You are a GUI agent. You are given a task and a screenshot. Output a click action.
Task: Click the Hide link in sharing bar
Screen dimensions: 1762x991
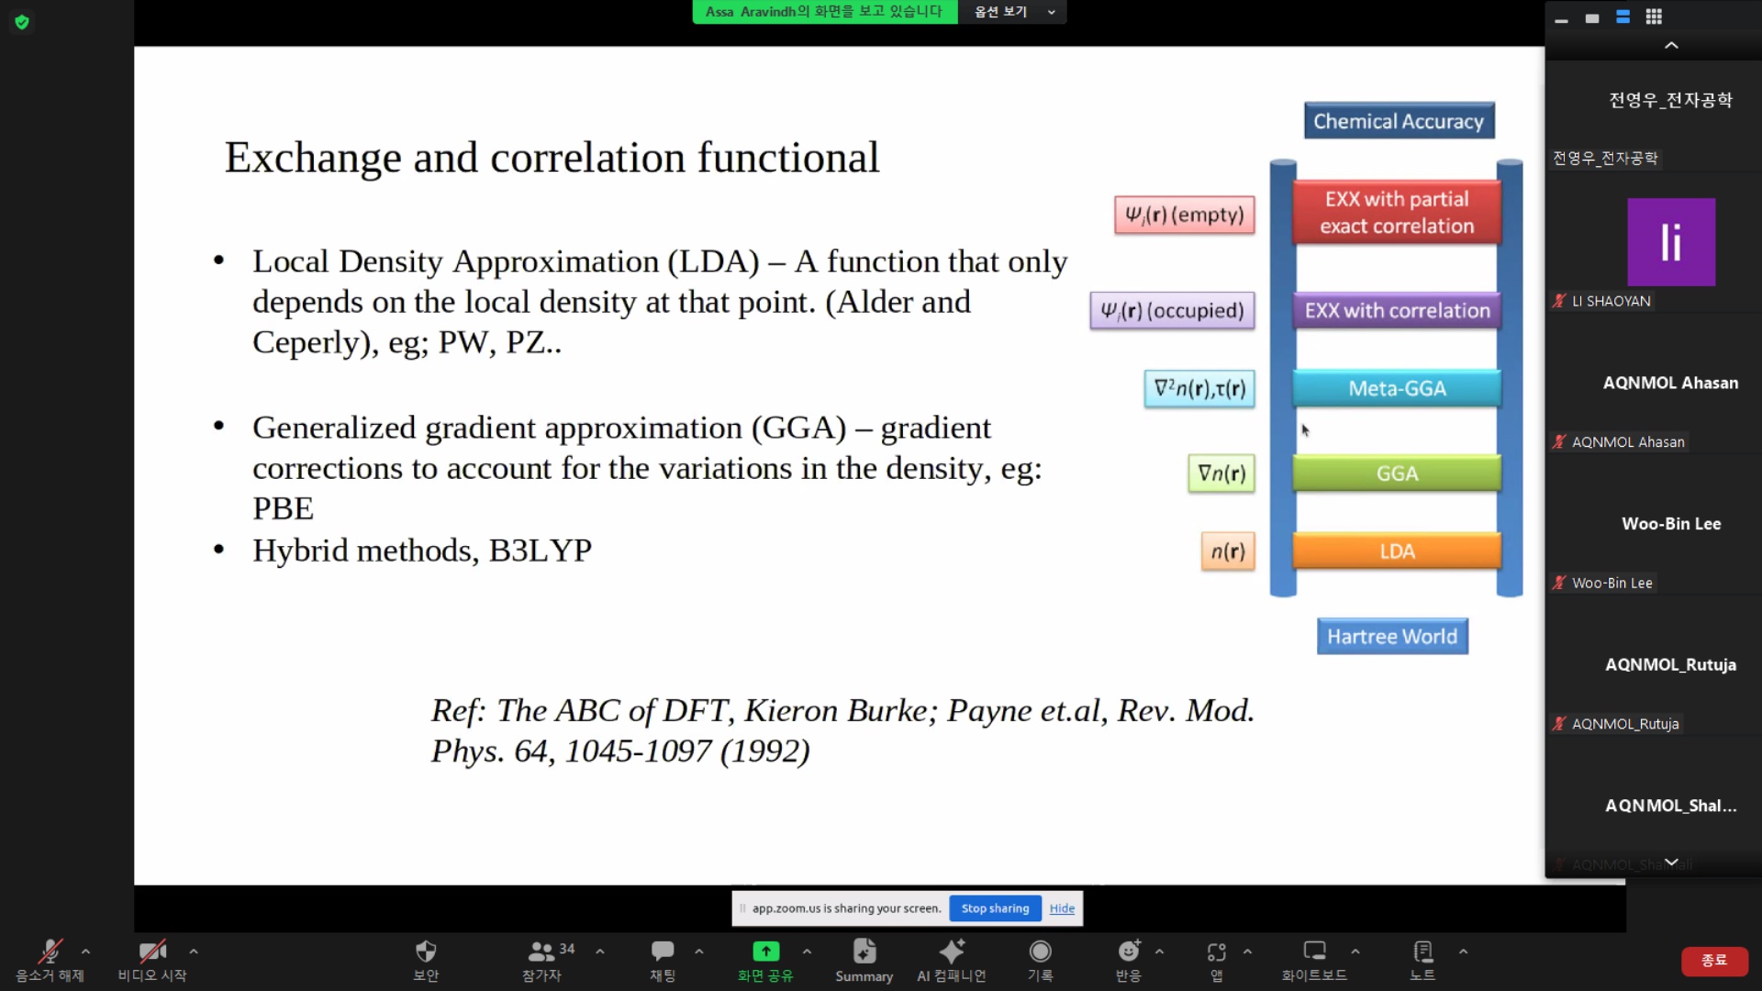[x=1062, y=908]
